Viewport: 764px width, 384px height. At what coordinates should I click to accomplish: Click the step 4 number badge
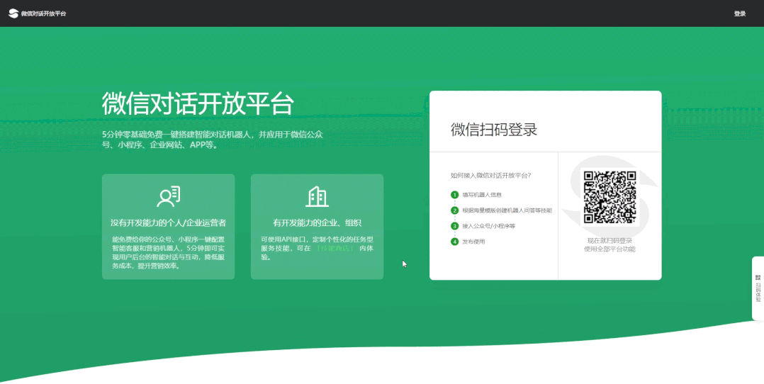pos(454,242)
